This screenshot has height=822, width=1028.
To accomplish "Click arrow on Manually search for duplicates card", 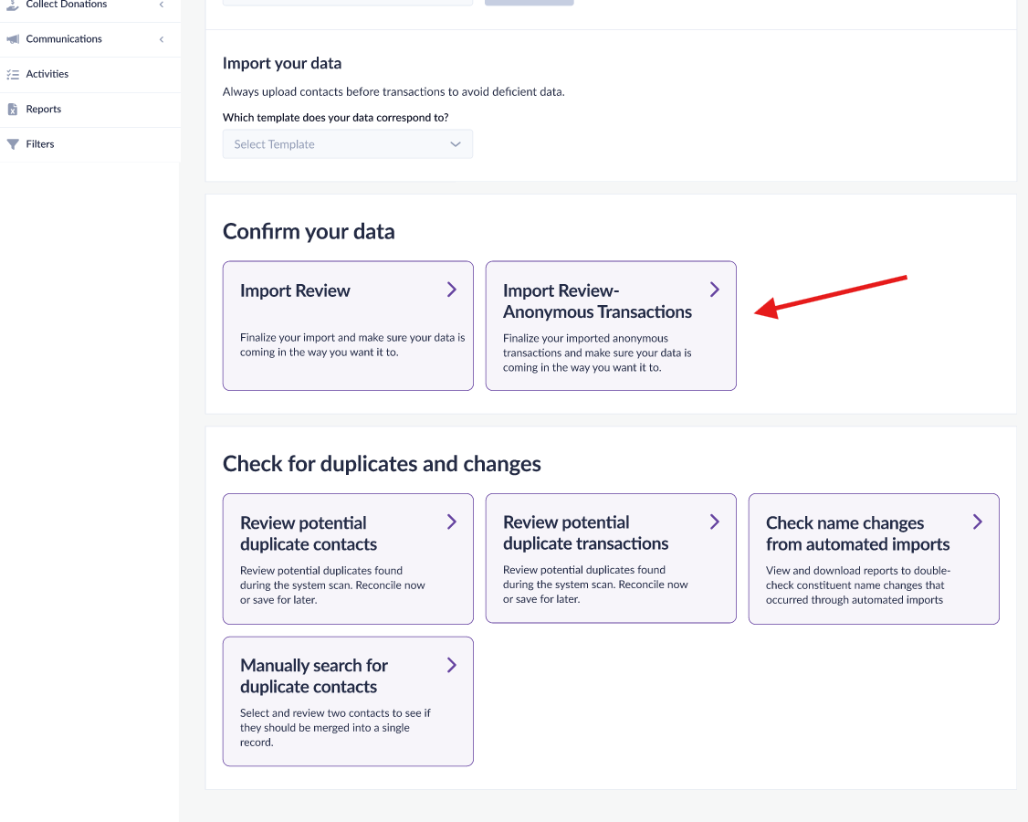I will click(x=451, y=665).
